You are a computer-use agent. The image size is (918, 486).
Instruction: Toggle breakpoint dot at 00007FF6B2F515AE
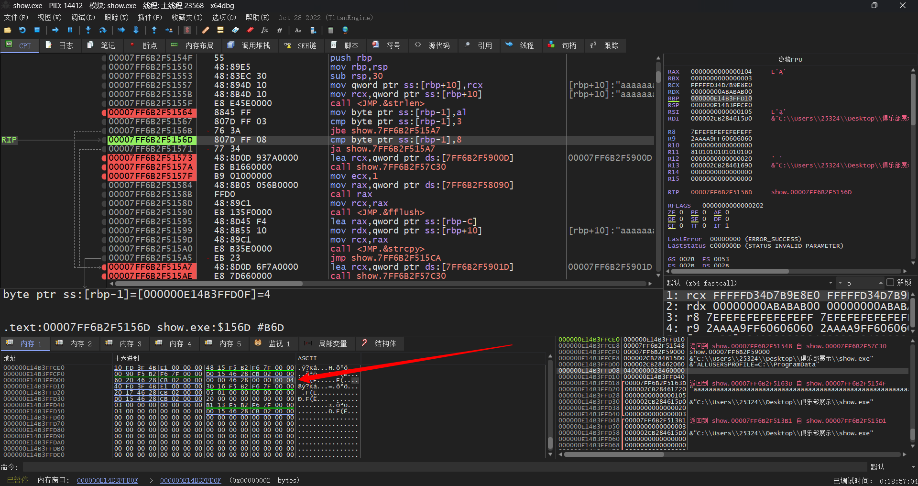[104, 276]
